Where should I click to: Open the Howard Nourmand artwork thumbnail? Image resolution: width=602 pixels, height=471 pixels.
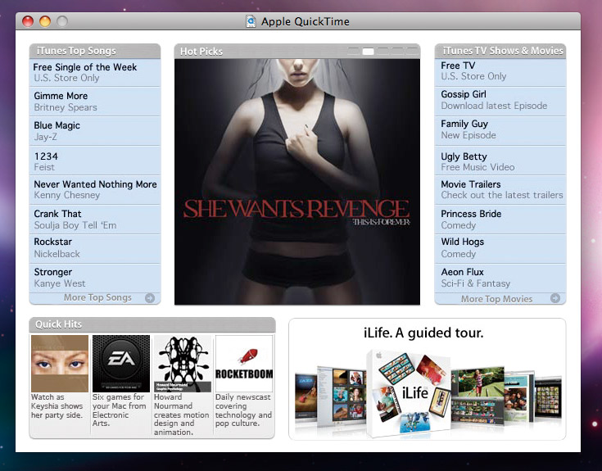point(183,364)
